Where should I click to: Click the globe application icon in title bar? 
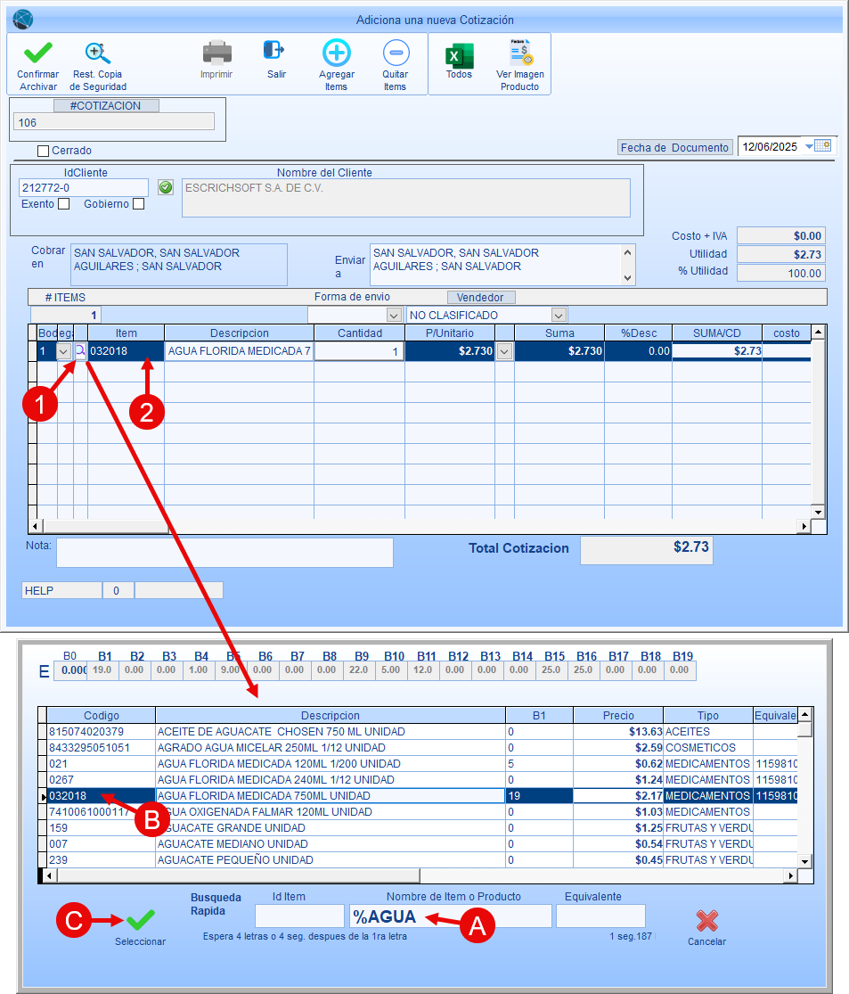(x=23, y=20)
